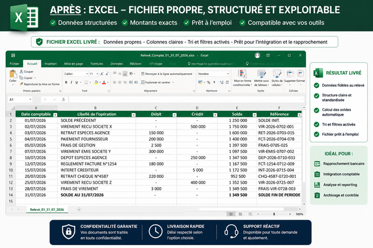This screenshot has width=373, height=248.
Task: Click the vertical scrollbar down arrow
Action: point(304,204)
